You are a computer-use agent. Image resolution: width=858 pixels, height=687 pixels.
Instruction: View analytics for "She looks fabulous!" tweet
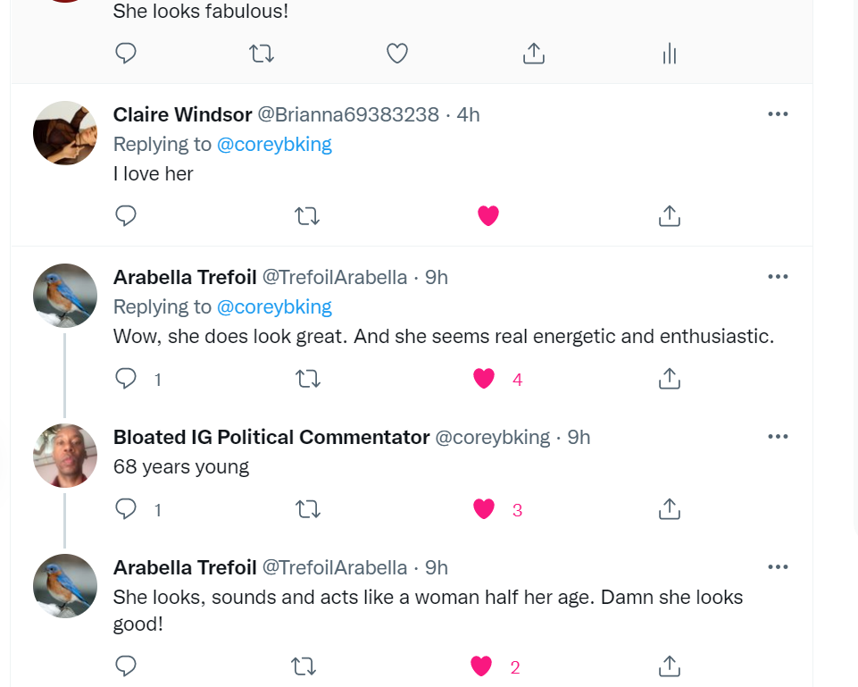pos(670,54)
